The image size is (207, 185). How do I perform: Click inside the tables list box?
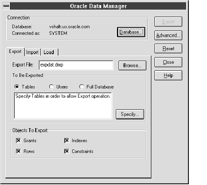(63, 106)
